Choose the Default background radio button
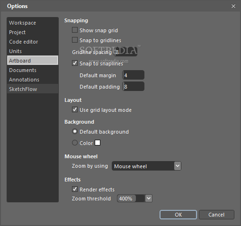241x226 pixels. pos(75,131)
